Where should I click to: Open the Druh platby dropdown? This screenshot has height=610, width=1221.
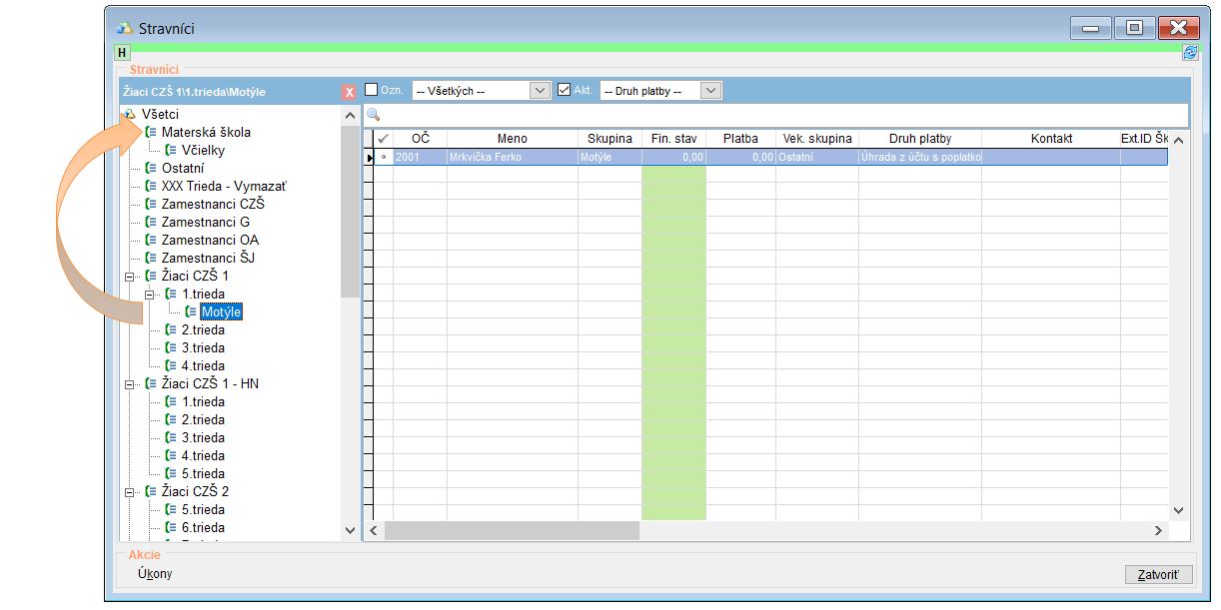coord(710,91)
